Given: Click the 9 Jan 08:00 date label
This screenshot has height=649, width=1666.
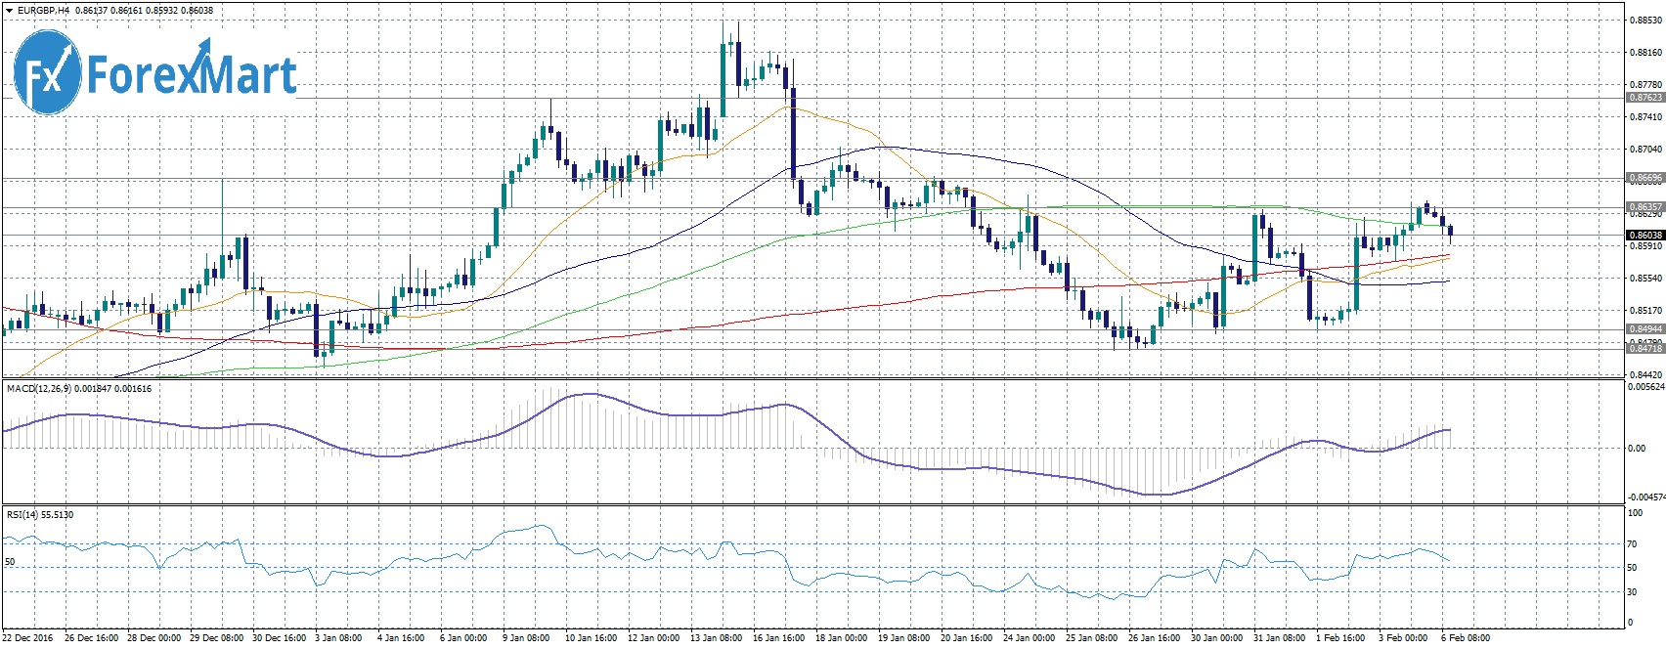Looking at the screenshot, I should [x=526, y=638].
